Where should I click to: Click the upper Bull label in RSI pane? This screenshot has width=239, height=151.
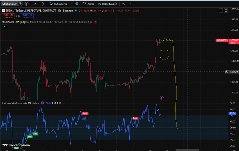click(x=35, y=134)
